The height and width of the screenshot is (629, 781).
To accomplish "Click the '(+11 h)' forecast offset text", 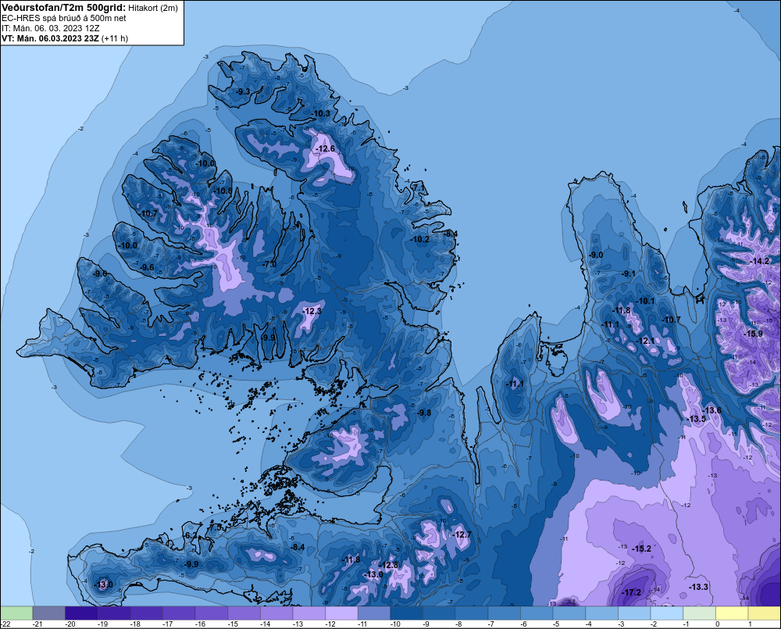I will 115,38.
